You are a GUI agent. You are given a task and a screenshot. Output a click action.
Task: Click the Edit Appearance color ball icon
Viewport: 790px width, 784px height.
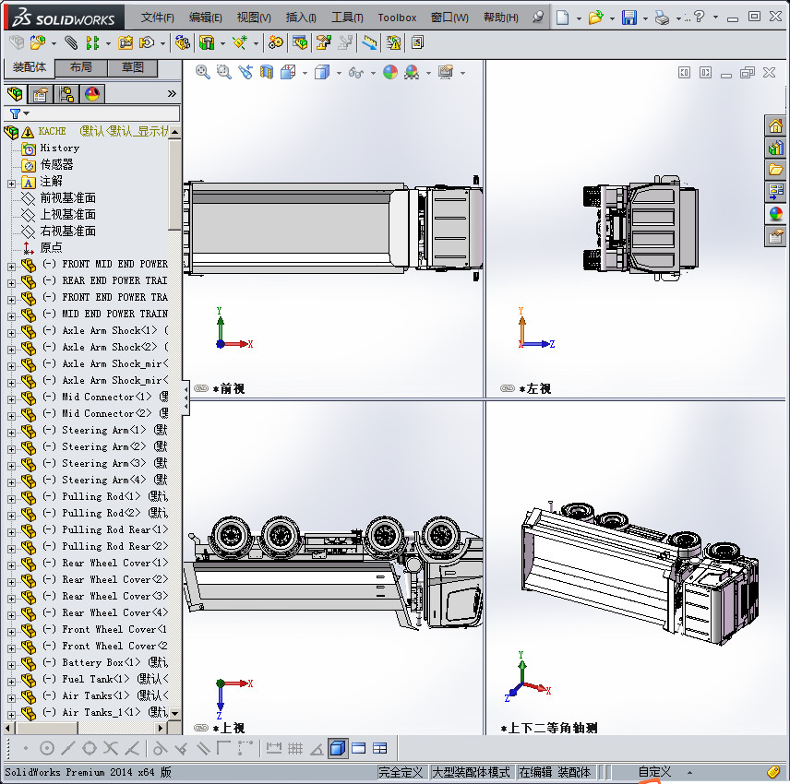[x=390, y=72]
